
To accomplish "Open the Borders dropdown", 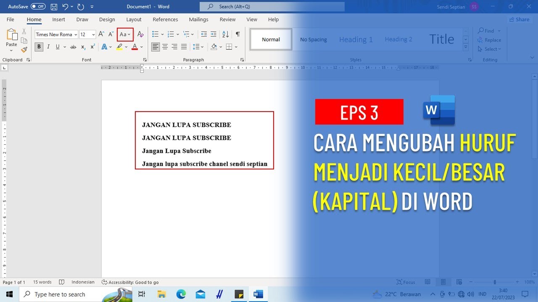I will (236, 47).
